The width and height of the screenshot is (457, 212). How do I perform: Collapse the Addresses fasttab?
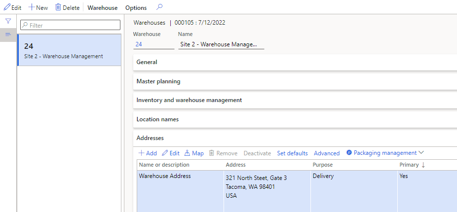tap(295, 138)
